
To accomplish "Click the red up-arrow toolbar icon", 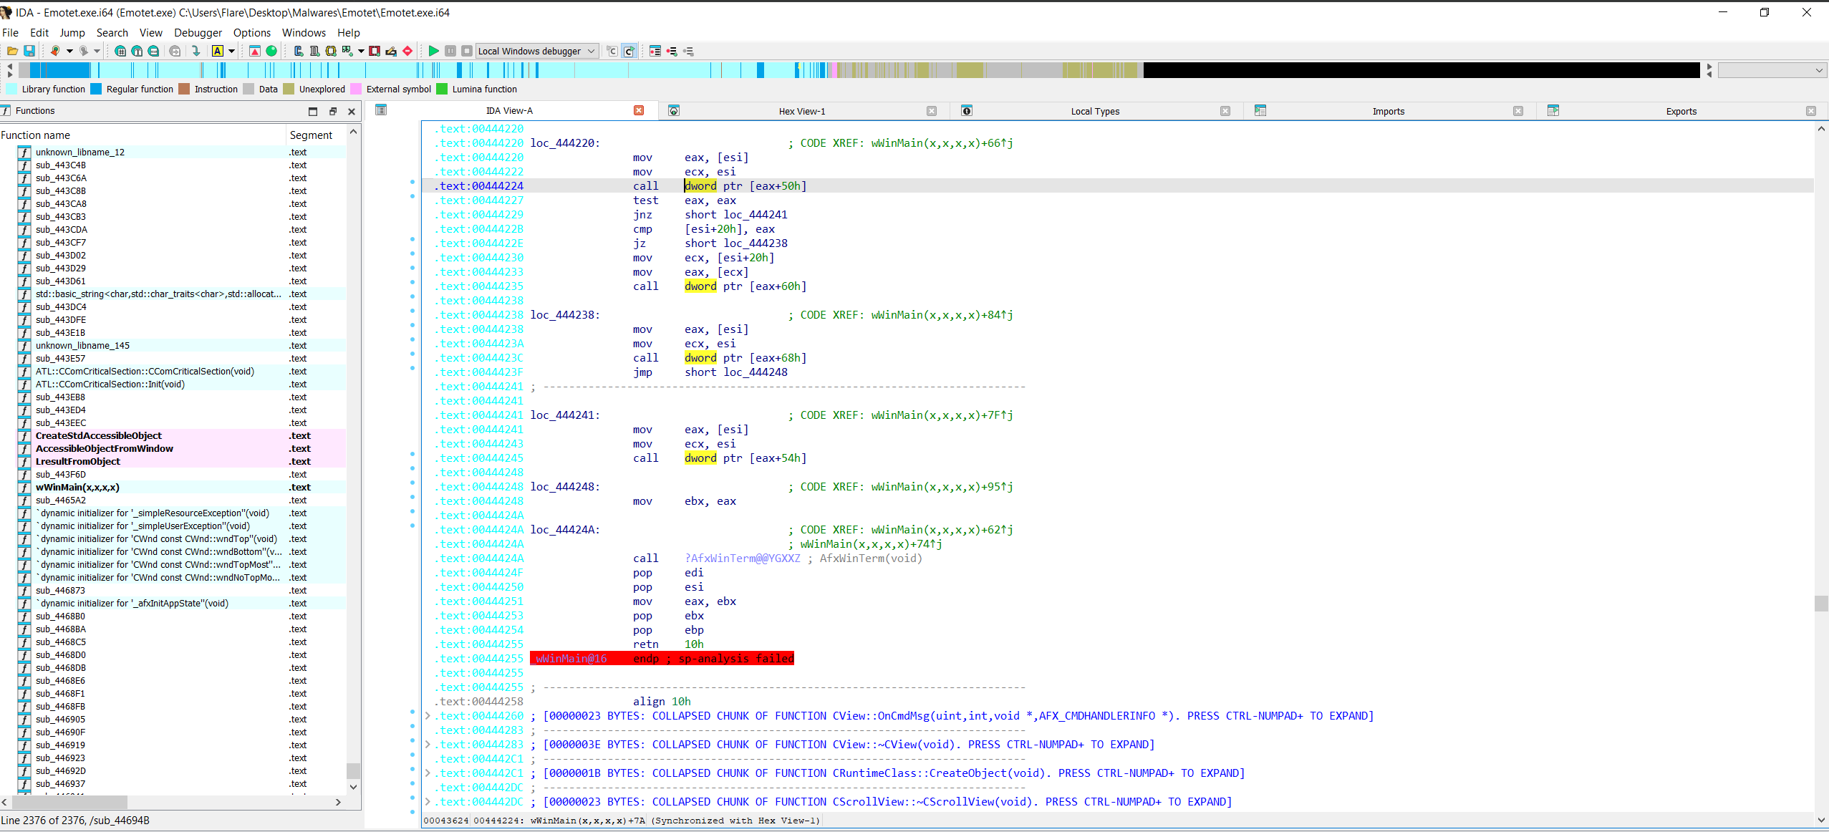I will pyautogui.click(x=255, y=51).
